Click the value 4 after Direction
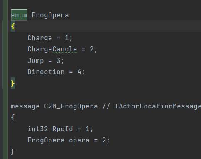 click(79, 72)
